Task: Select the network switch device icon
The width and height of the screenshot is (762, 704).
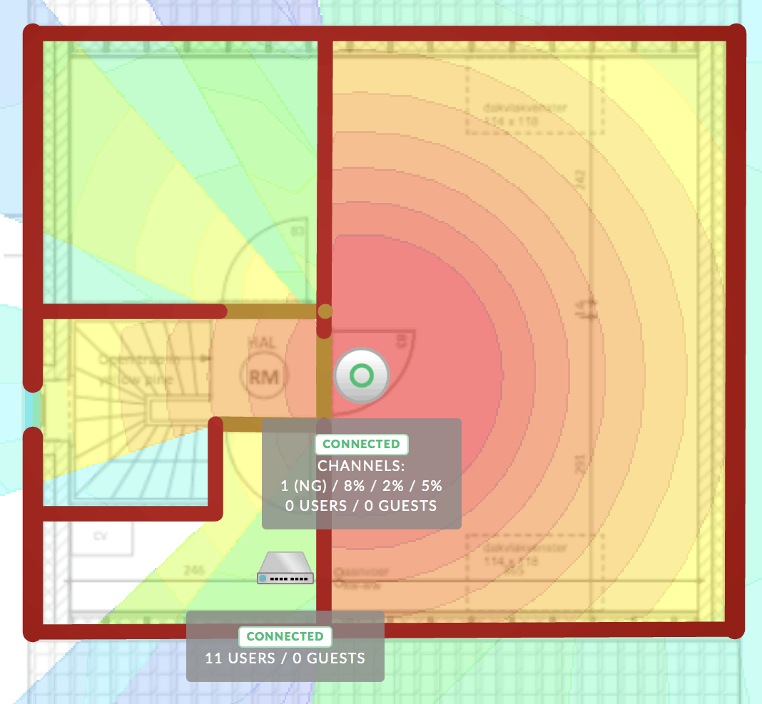Action: tap(285, 568)
